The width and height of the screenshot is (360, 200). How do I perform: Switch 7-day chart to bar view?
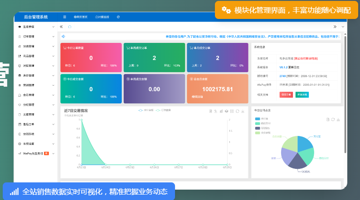[221, 111]
